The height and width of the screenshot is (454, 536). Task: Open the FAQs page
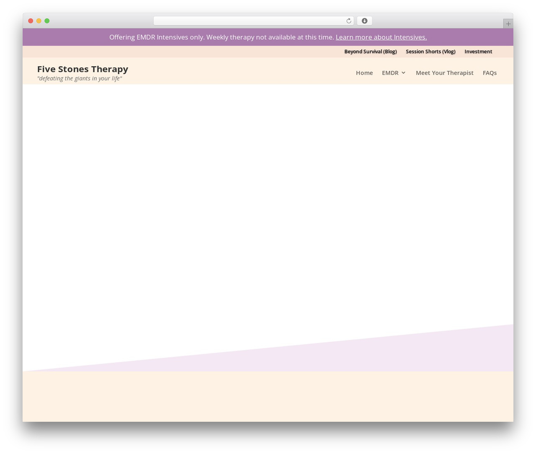[490, 73]
